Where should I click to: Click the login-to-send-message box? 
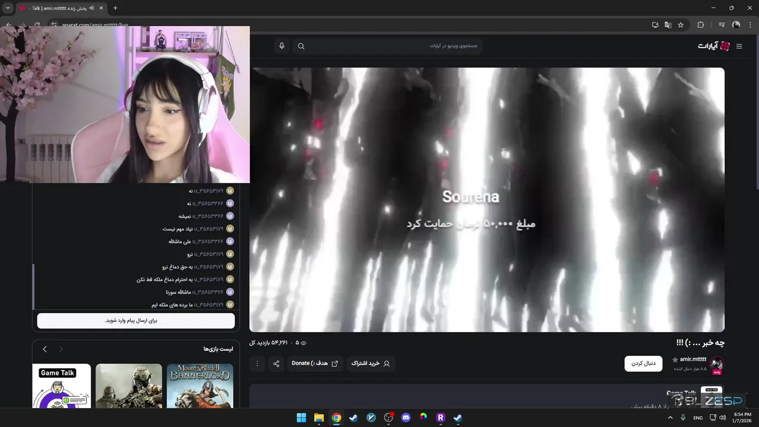point(136,321)
